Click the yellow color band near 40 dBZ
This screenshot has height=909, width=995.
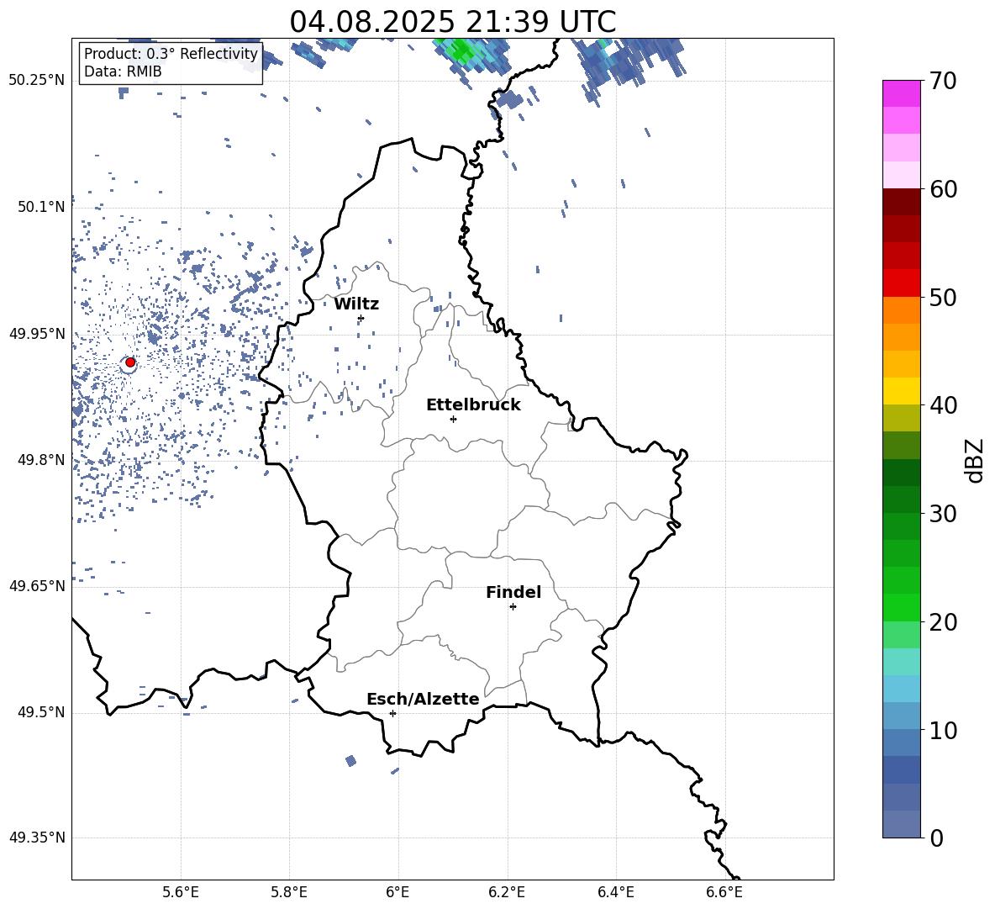pos(901,391)
